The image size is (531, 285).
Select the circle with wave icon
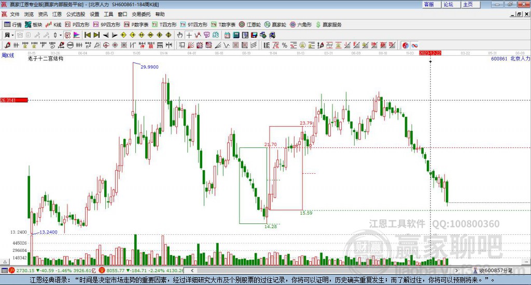pos(70,45)
